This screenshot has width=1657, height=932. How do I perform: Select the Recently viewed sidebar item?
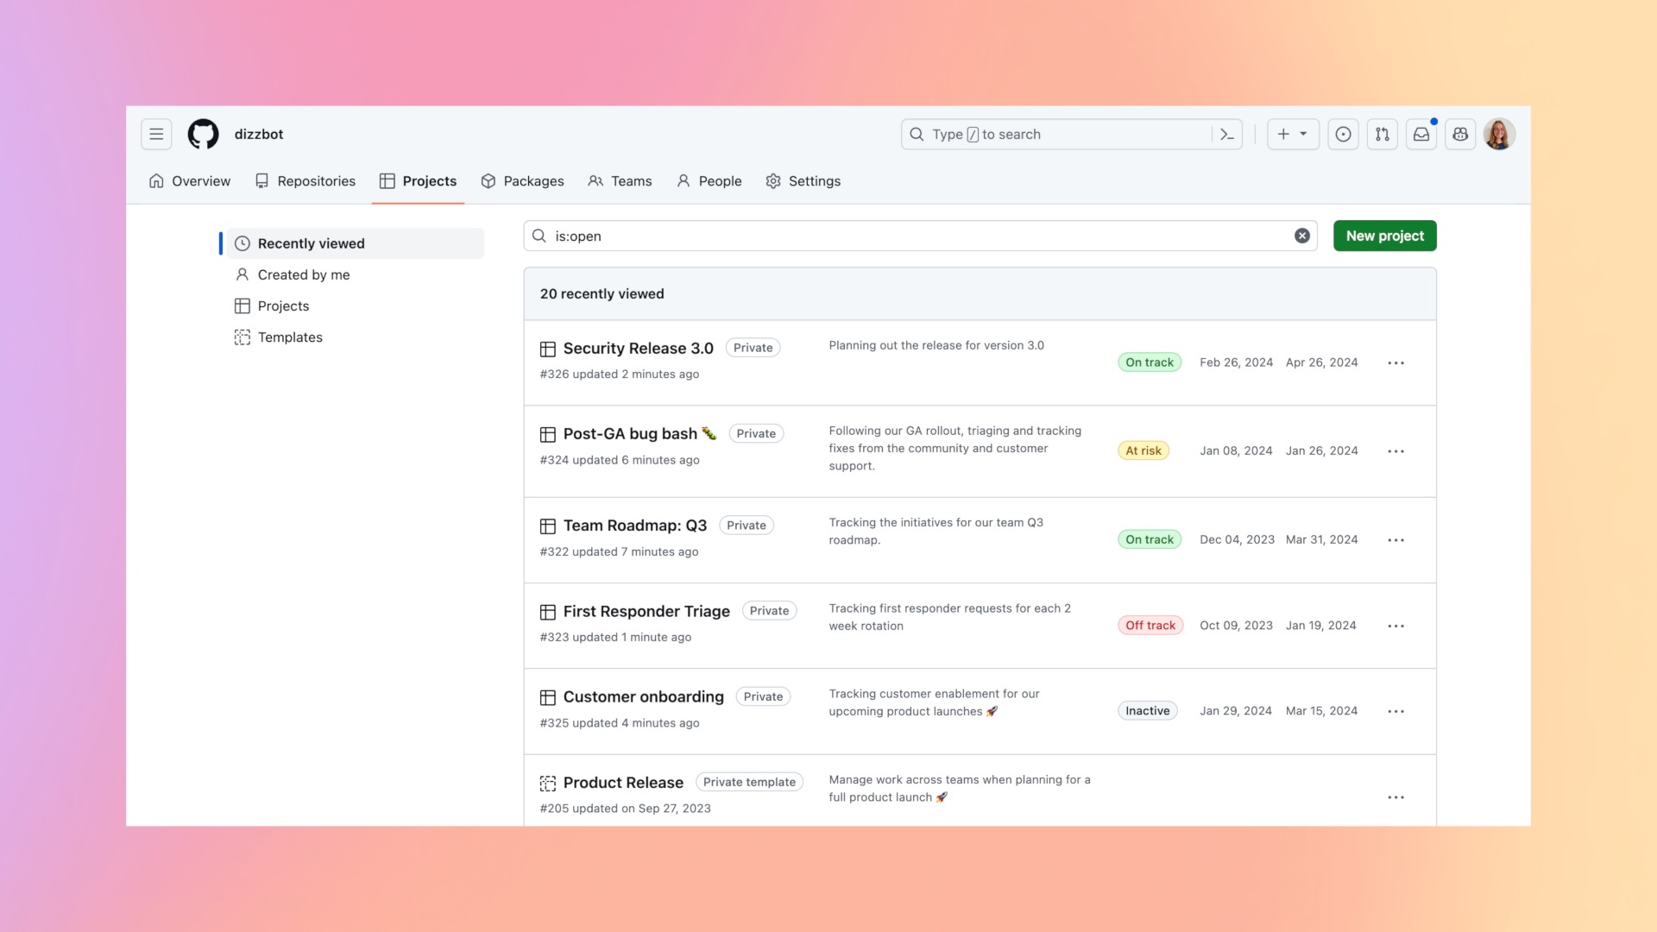pos(350,242)
